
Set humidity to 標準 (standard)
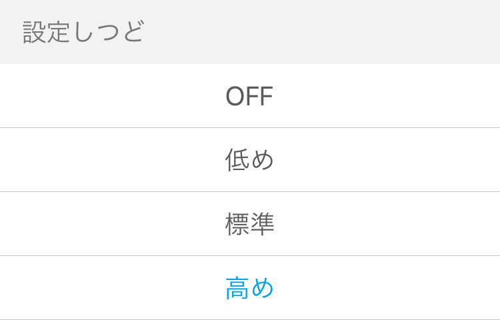249,224
